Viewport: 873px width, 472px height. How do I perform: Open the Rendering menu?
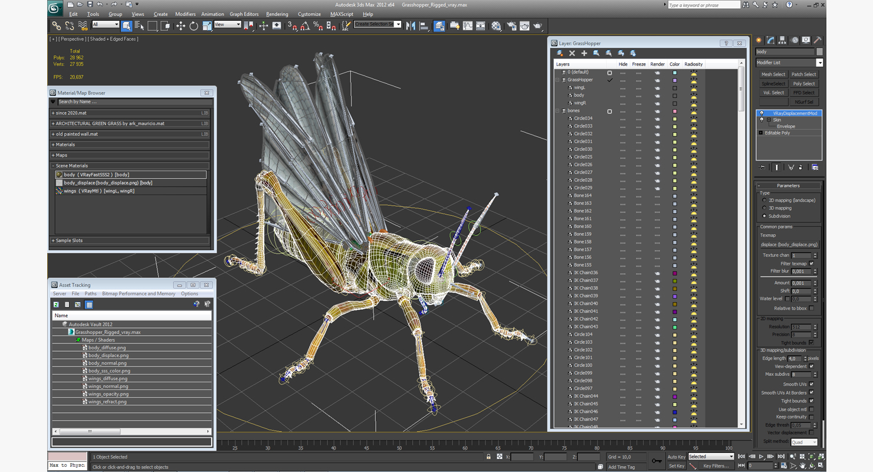(x=277, y=14)
